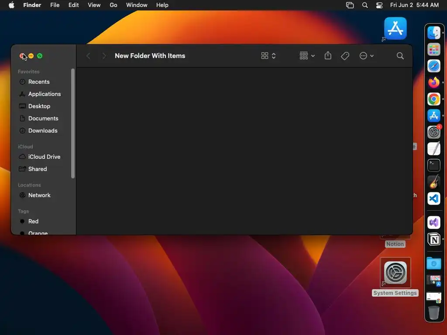Click the Stage Manager menu bar icon
Screen dimensions: 447x335
coord(350,5)
